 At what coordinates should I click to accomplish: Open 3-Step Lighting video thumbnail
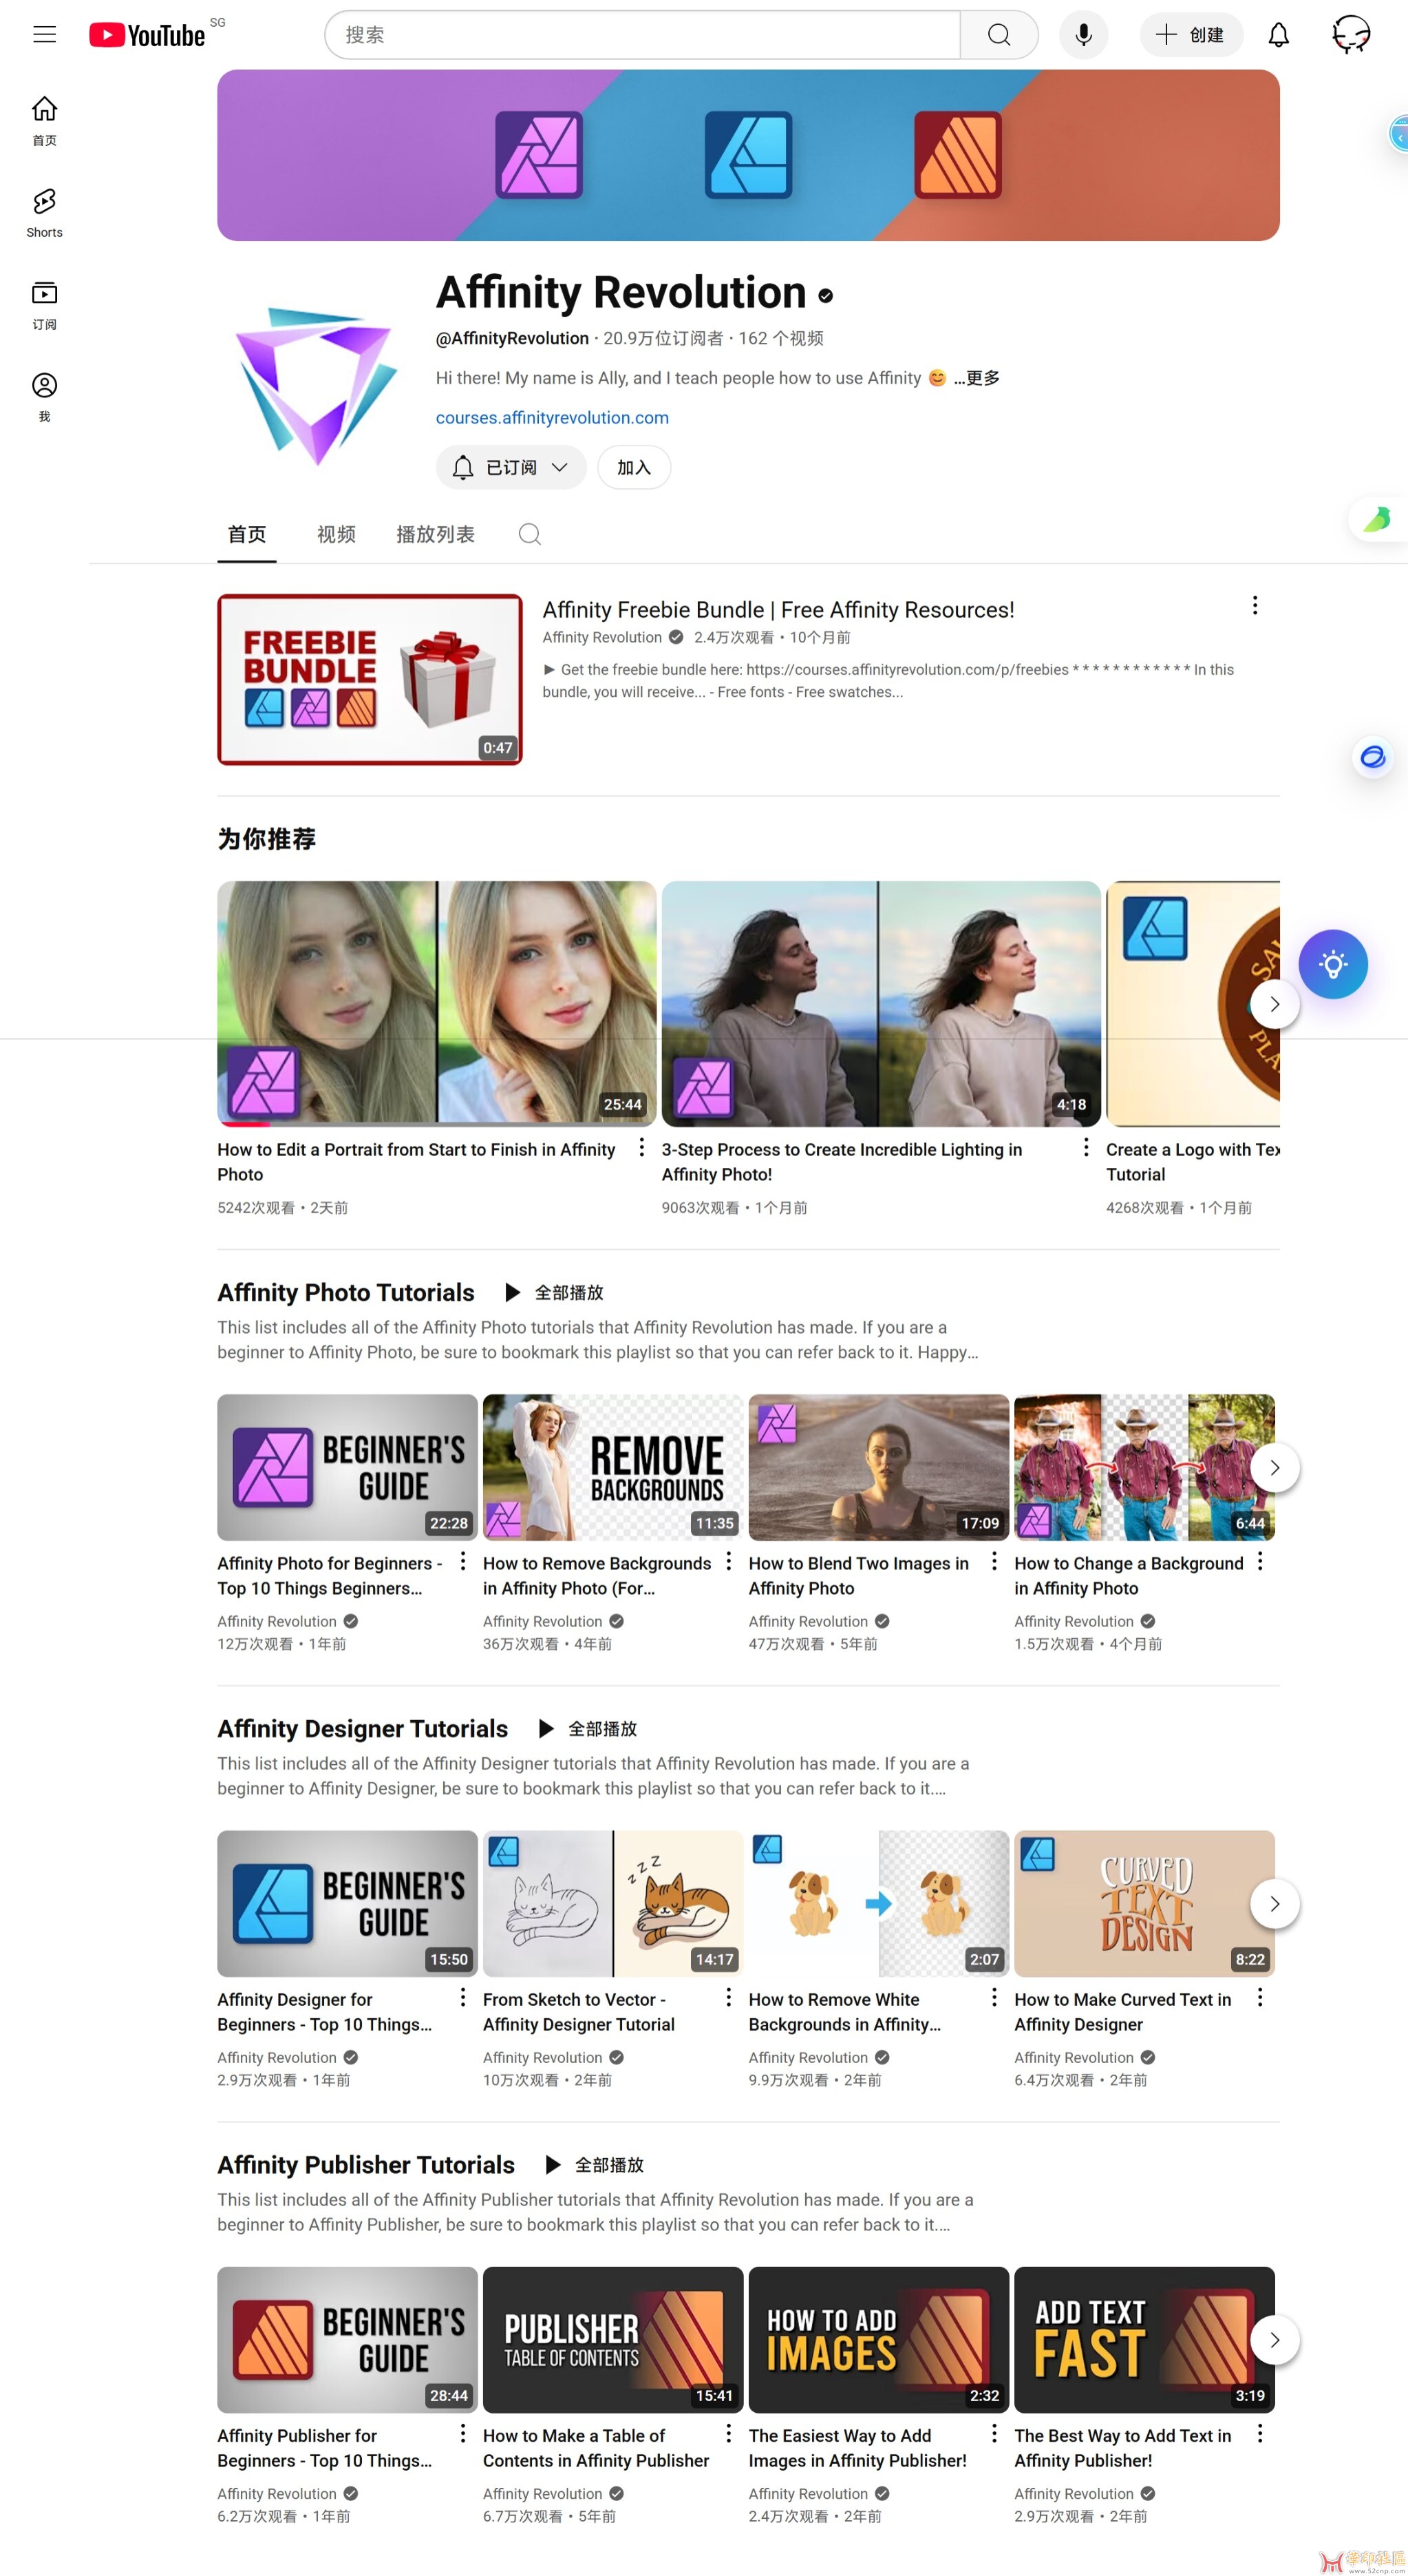click(880, 1004)
